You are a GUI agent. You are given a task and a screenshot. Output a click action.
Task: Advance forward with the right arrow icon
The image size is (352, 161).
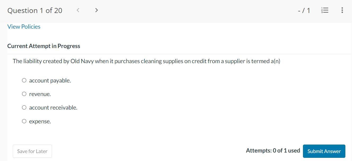point(96,10)
